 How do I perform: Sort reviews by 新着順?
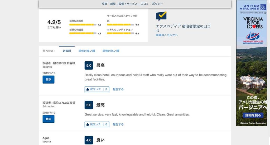pyautogui.click(x=67, y=51)
